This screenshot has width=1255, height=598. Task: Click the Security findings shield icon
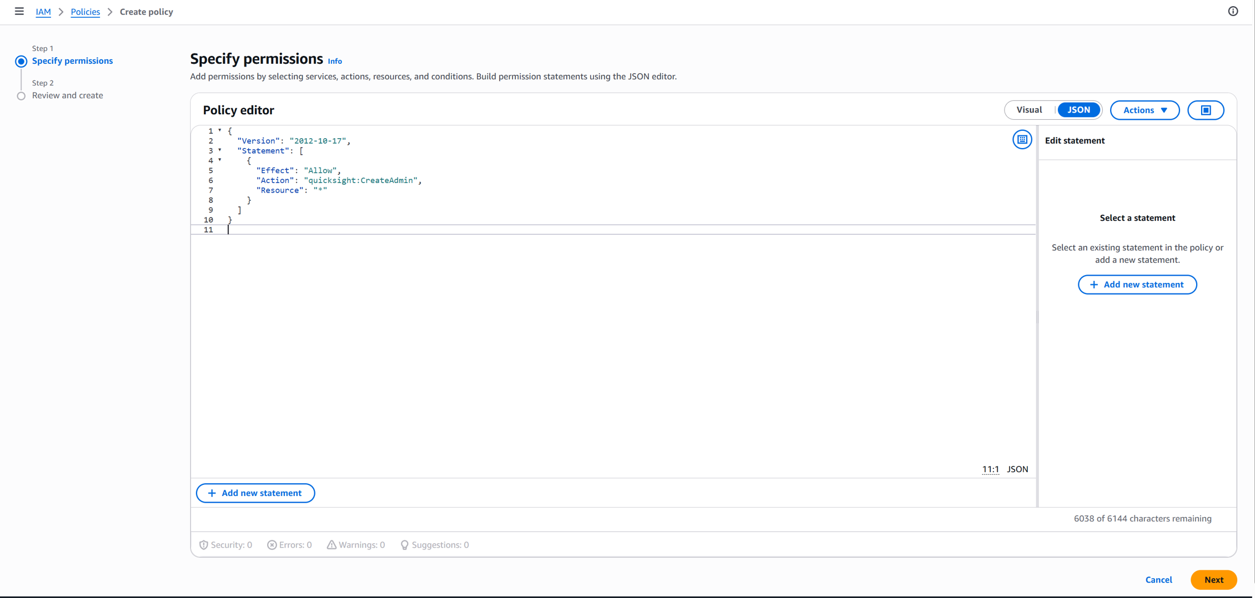point(204,545)
